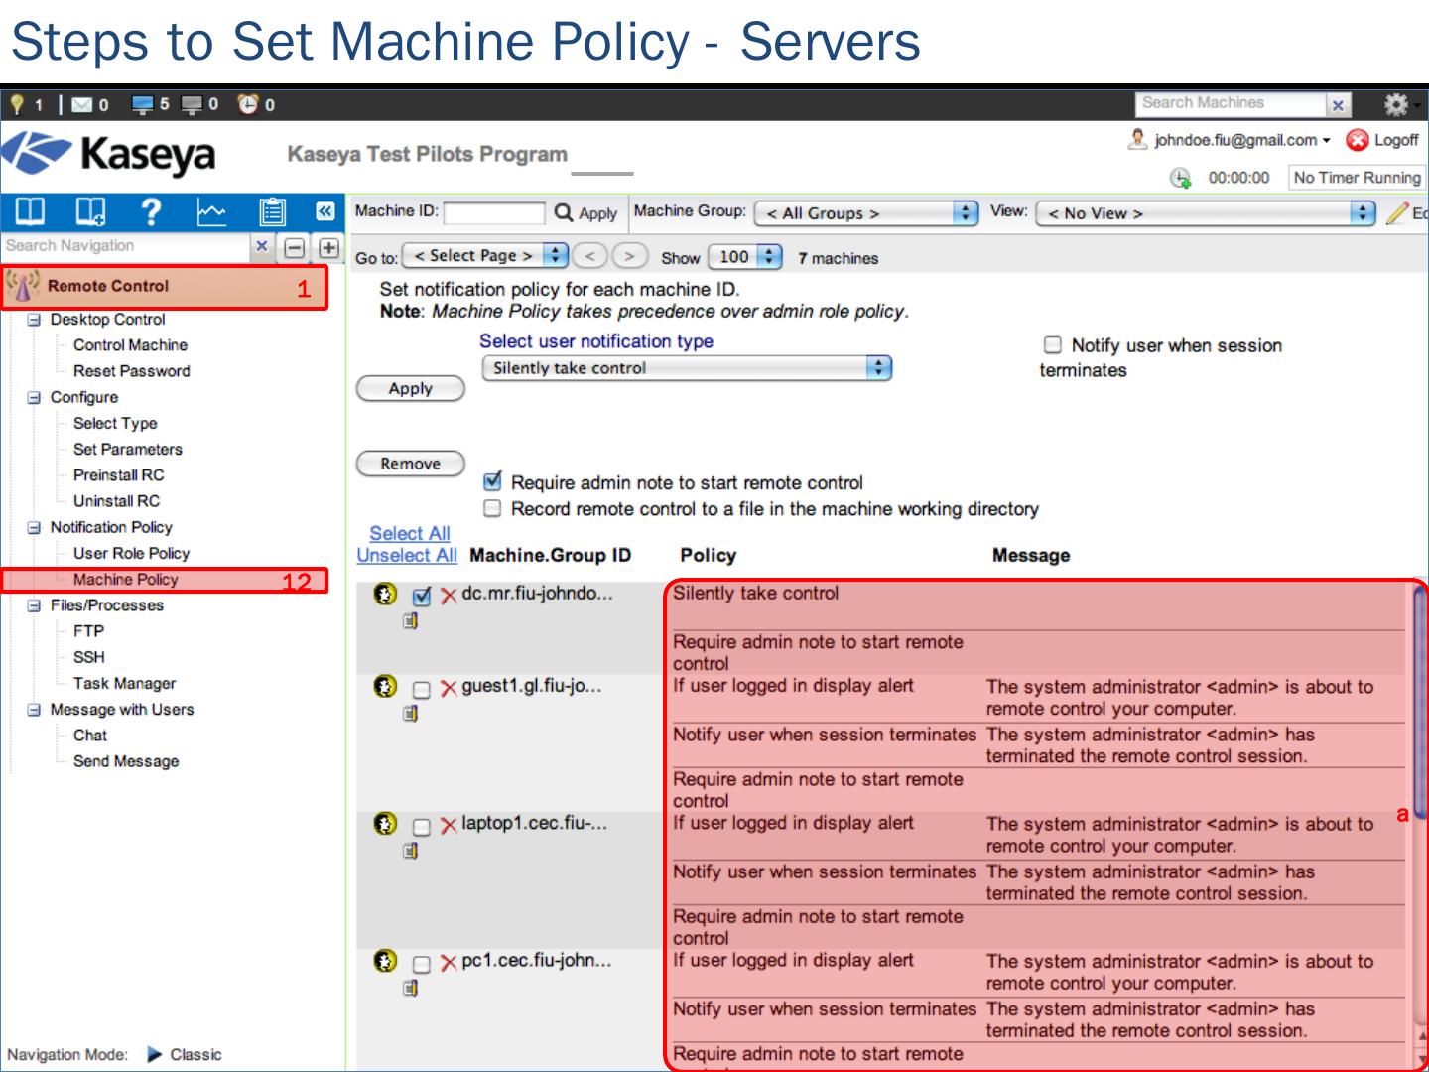Click the red X beside guest1.gl.fiu-jo
Image resolution: width=1429 pixels, height=1072 pixels.
click(449, 688)
